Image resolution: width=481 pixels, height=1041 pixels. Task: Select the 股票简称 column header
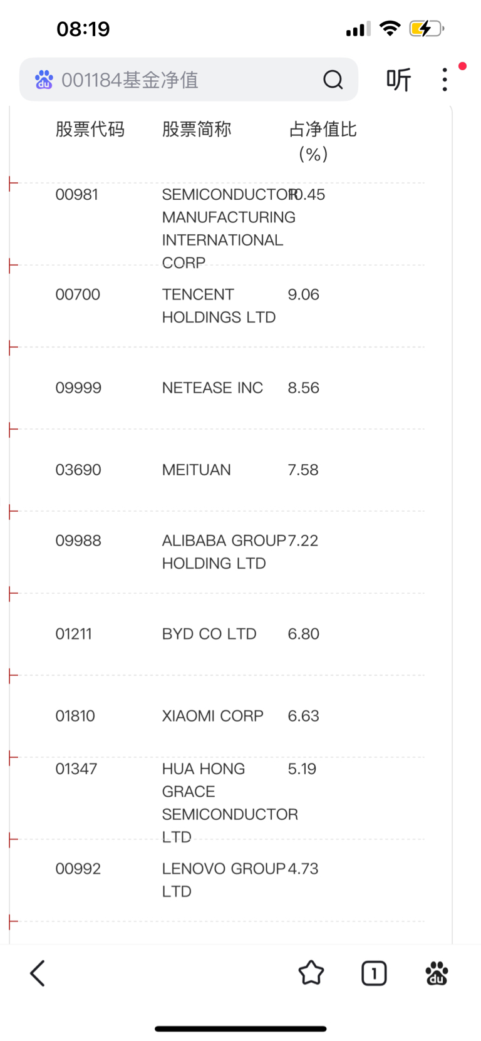tap(196, 129)
